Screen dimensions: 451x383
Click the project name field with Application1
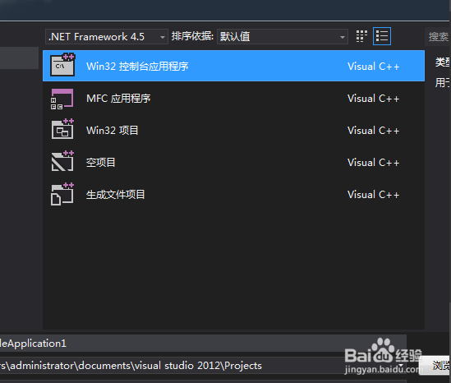tap(203, 343)
